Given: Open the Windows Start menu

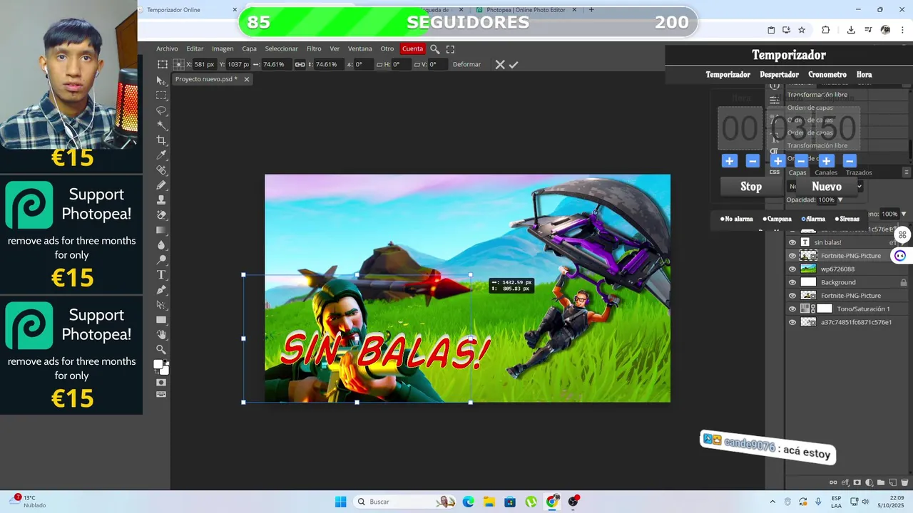Looking at the screenshot, I should [341, 502].
